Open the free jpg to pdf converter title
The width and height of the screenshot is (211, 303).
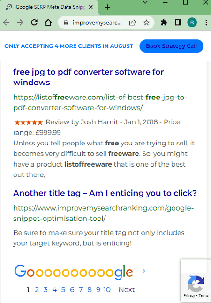tap(89, 77)
